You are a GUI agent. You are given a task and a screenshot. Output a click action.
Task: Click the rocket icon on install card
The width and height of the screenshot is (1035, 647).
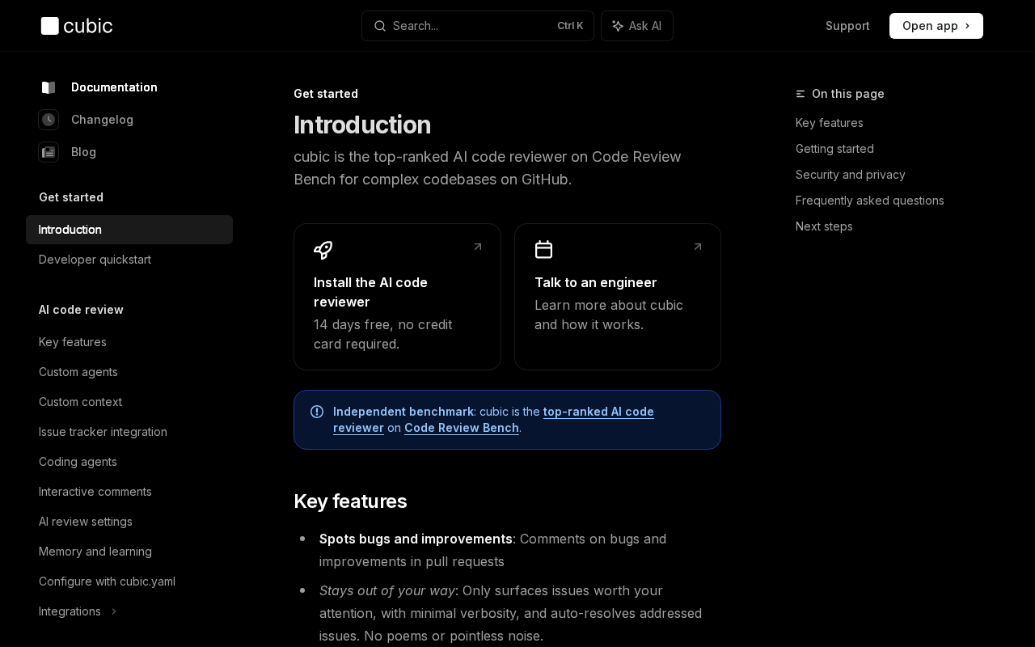[x=323, y=250]
